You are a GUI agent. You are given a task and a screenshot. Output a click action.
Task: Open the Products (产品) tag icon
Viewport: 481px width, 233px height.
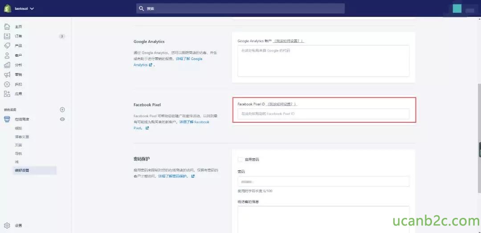click(7, 46)
